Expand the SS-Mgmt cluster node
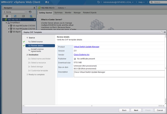 [9, 32]
